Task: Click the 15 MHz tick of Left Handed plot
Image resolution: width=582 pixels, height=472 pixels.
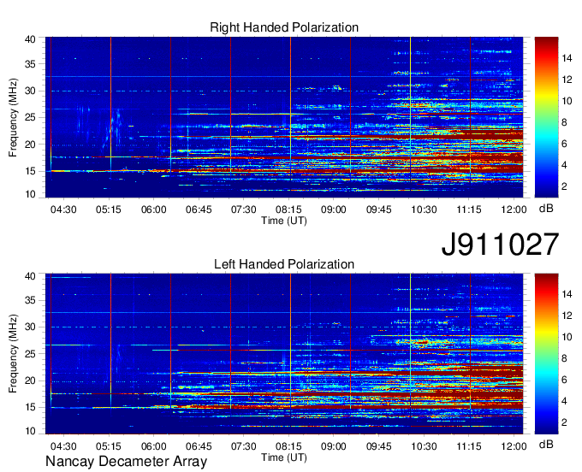Action: tap(30, 408)
